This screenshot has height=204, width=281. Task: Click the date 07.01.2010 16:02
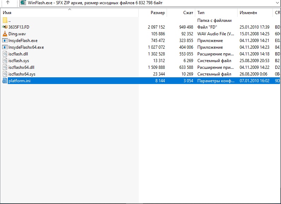pos(255,81)
